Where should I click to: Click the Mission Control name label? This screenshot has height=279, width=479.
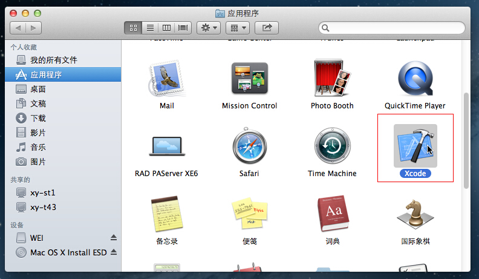pos(250,106)
